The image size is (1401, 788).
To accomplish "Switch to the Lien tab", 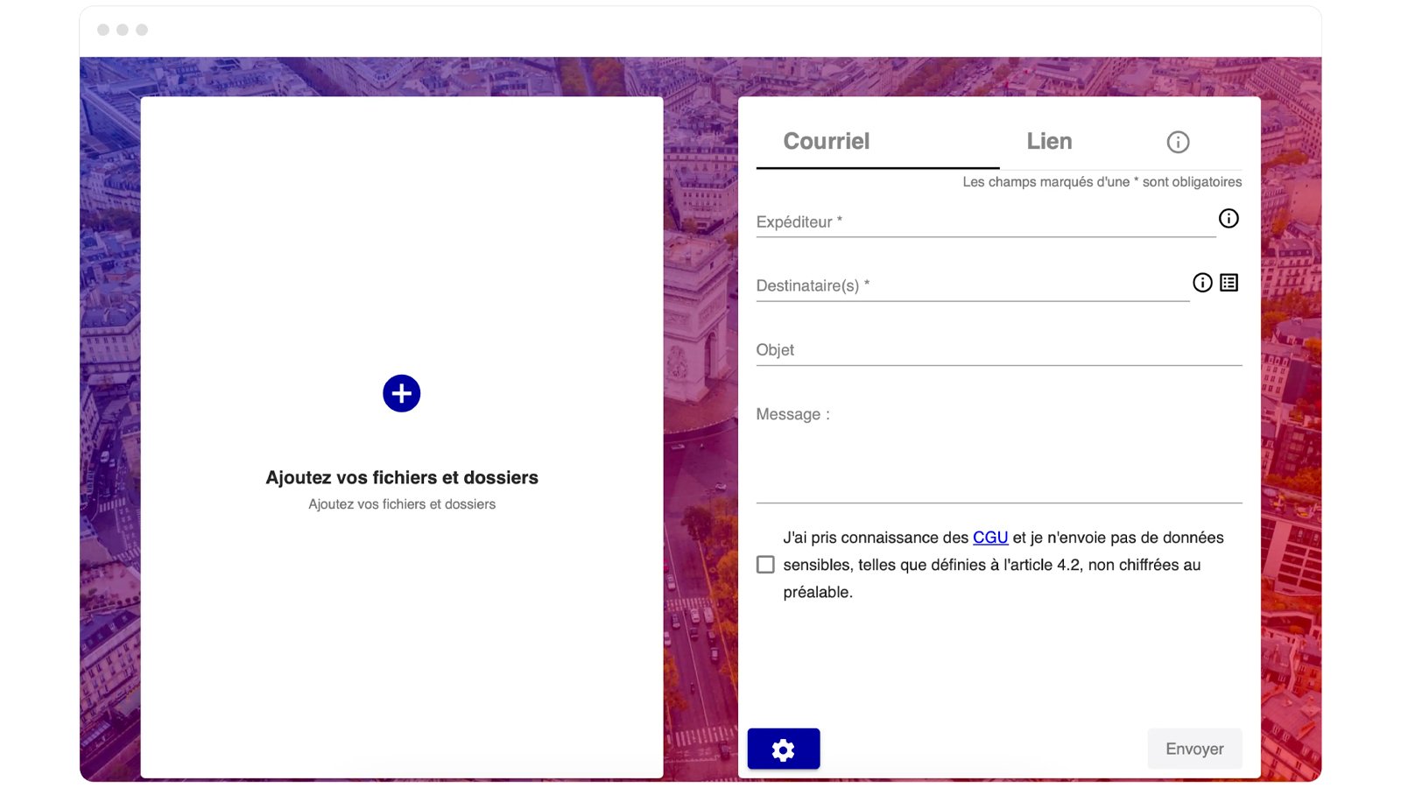I will 1049,142.
